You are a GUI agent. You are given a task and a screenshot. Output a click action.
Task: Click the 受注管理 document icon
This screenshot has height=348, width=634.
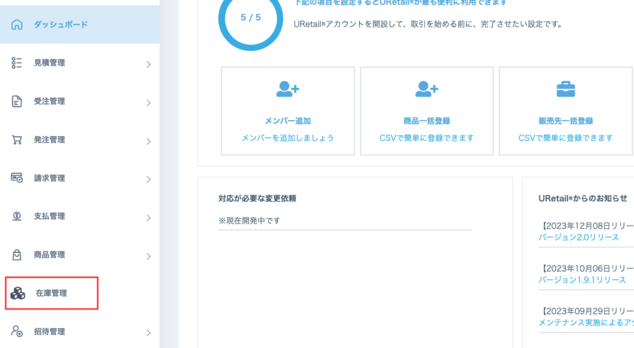pyautogui.click(x=17, y=102)
